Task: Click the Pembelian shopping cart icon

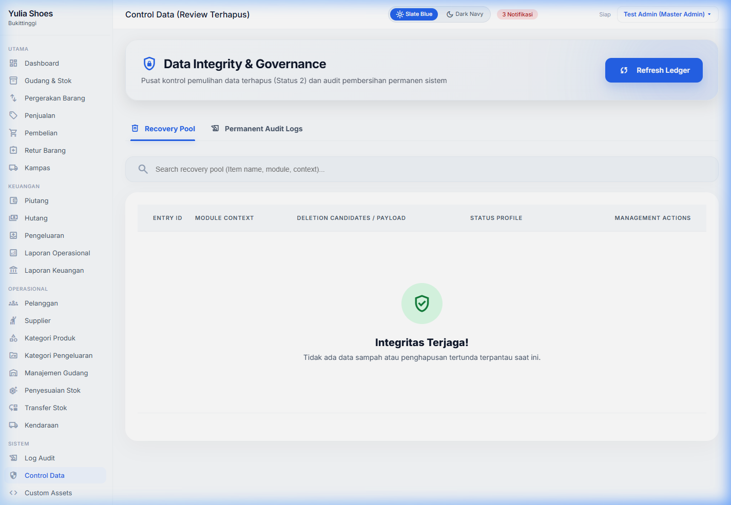Action: (x=13, y=133)
